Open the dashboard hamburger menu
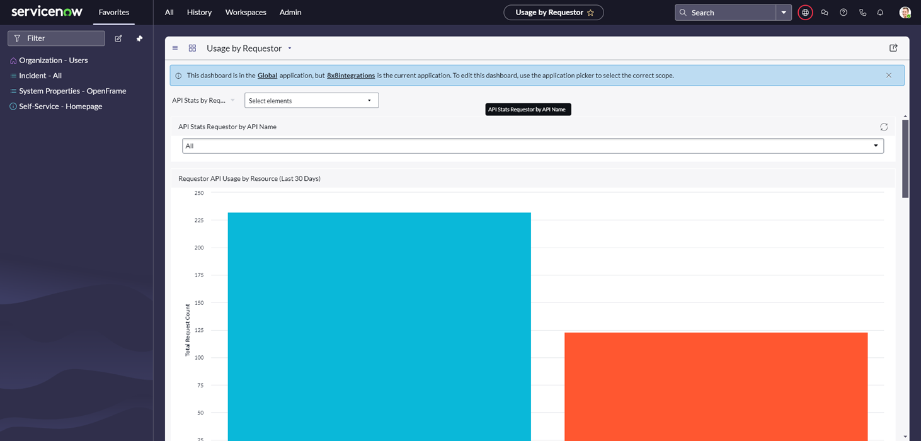 coord(175,48)
